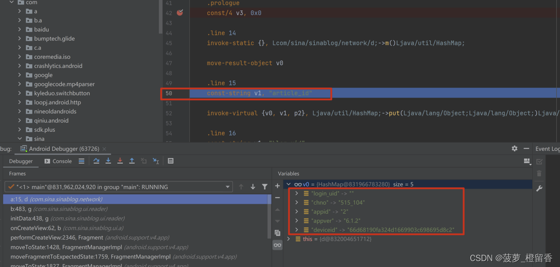This screenshot has width=560, height=267.
Task: Select the googlecode.mp4parser package
Action: click(64, 84)
